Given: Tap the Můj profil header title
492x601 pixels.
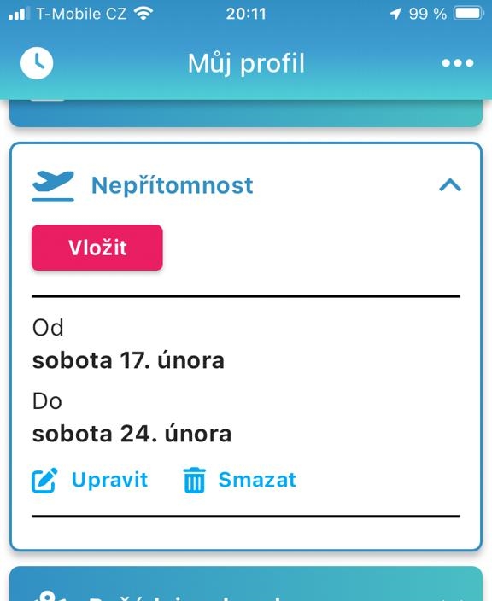Looking at the screenshot, I should (x=246, y=64).
